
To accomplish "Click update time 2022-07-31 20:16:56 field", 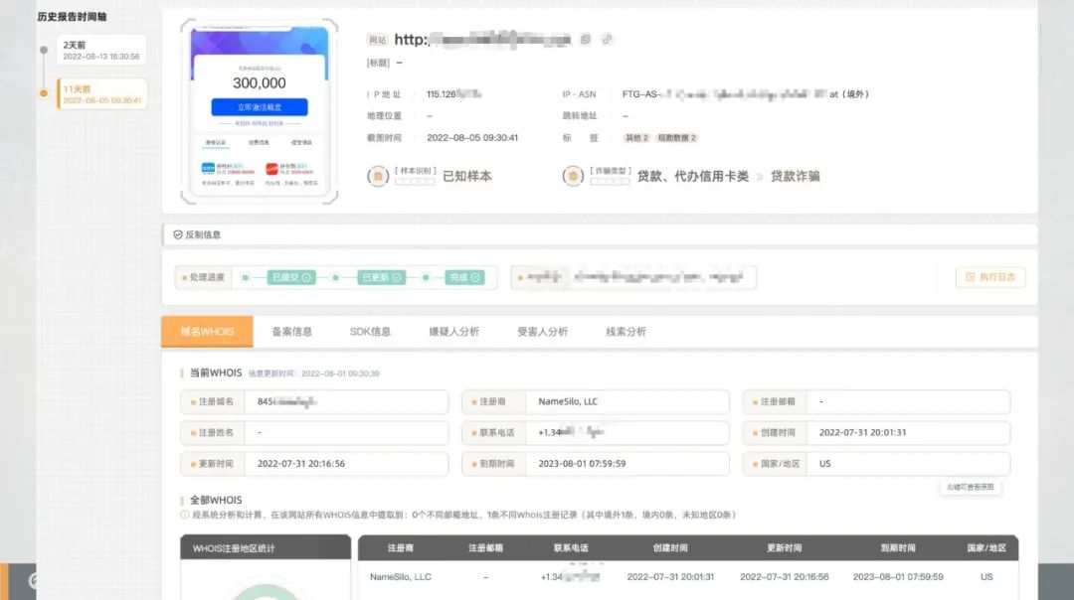I will click(314, 464).
